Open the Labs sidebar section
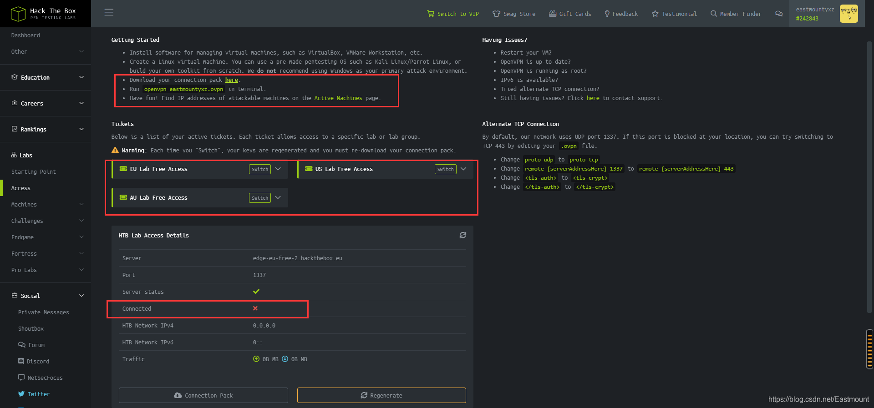This screenshot has height=408, width=874. point(22,156)
